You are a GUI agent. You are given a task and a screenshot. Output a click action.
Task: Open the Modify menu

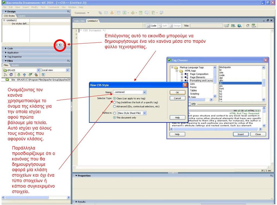pos(35,7)
